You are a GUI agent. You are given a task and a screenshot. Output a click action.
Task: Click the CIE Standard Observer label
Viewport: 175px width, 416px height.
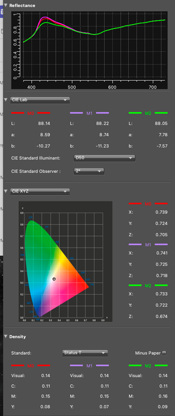[x=36, y=171]
